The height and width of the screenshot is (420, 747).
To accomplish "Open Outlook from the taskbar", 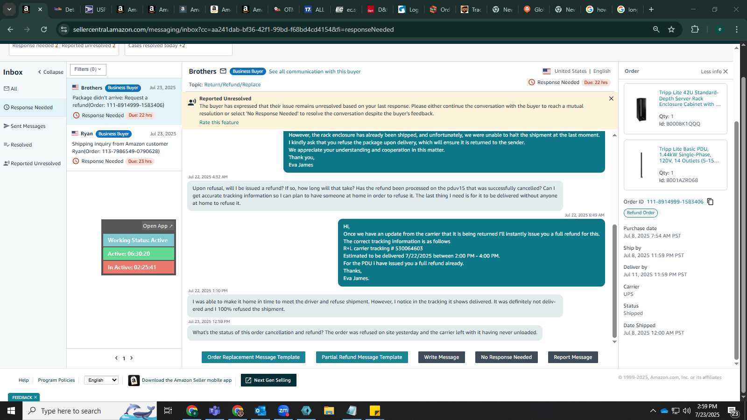I will click(261, 411).
